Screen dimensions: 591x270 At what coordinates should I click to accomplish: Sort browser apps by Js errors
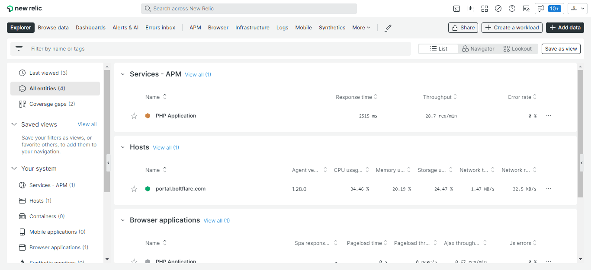pos(523,243)
